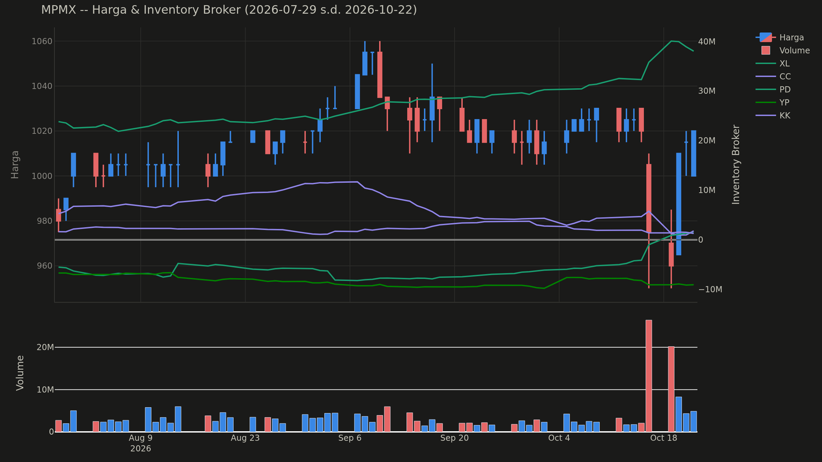Click the 30M inventory tick label

click(x=707, y=91)
